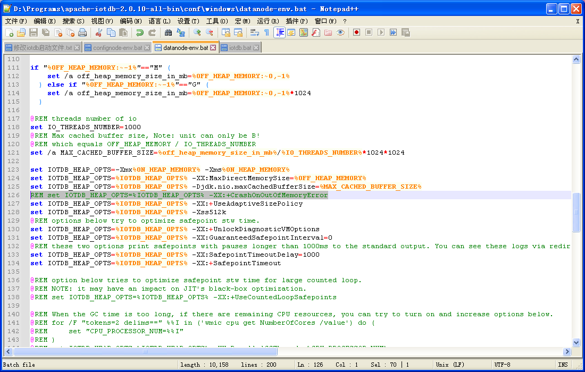Viewport: 585px width, 372px height.
Task: Click the Paste clipboard icon
Action: 123,33
